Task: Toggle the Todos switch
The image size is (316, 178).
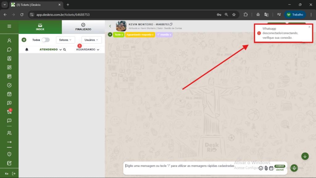Action: pos(46,40)
